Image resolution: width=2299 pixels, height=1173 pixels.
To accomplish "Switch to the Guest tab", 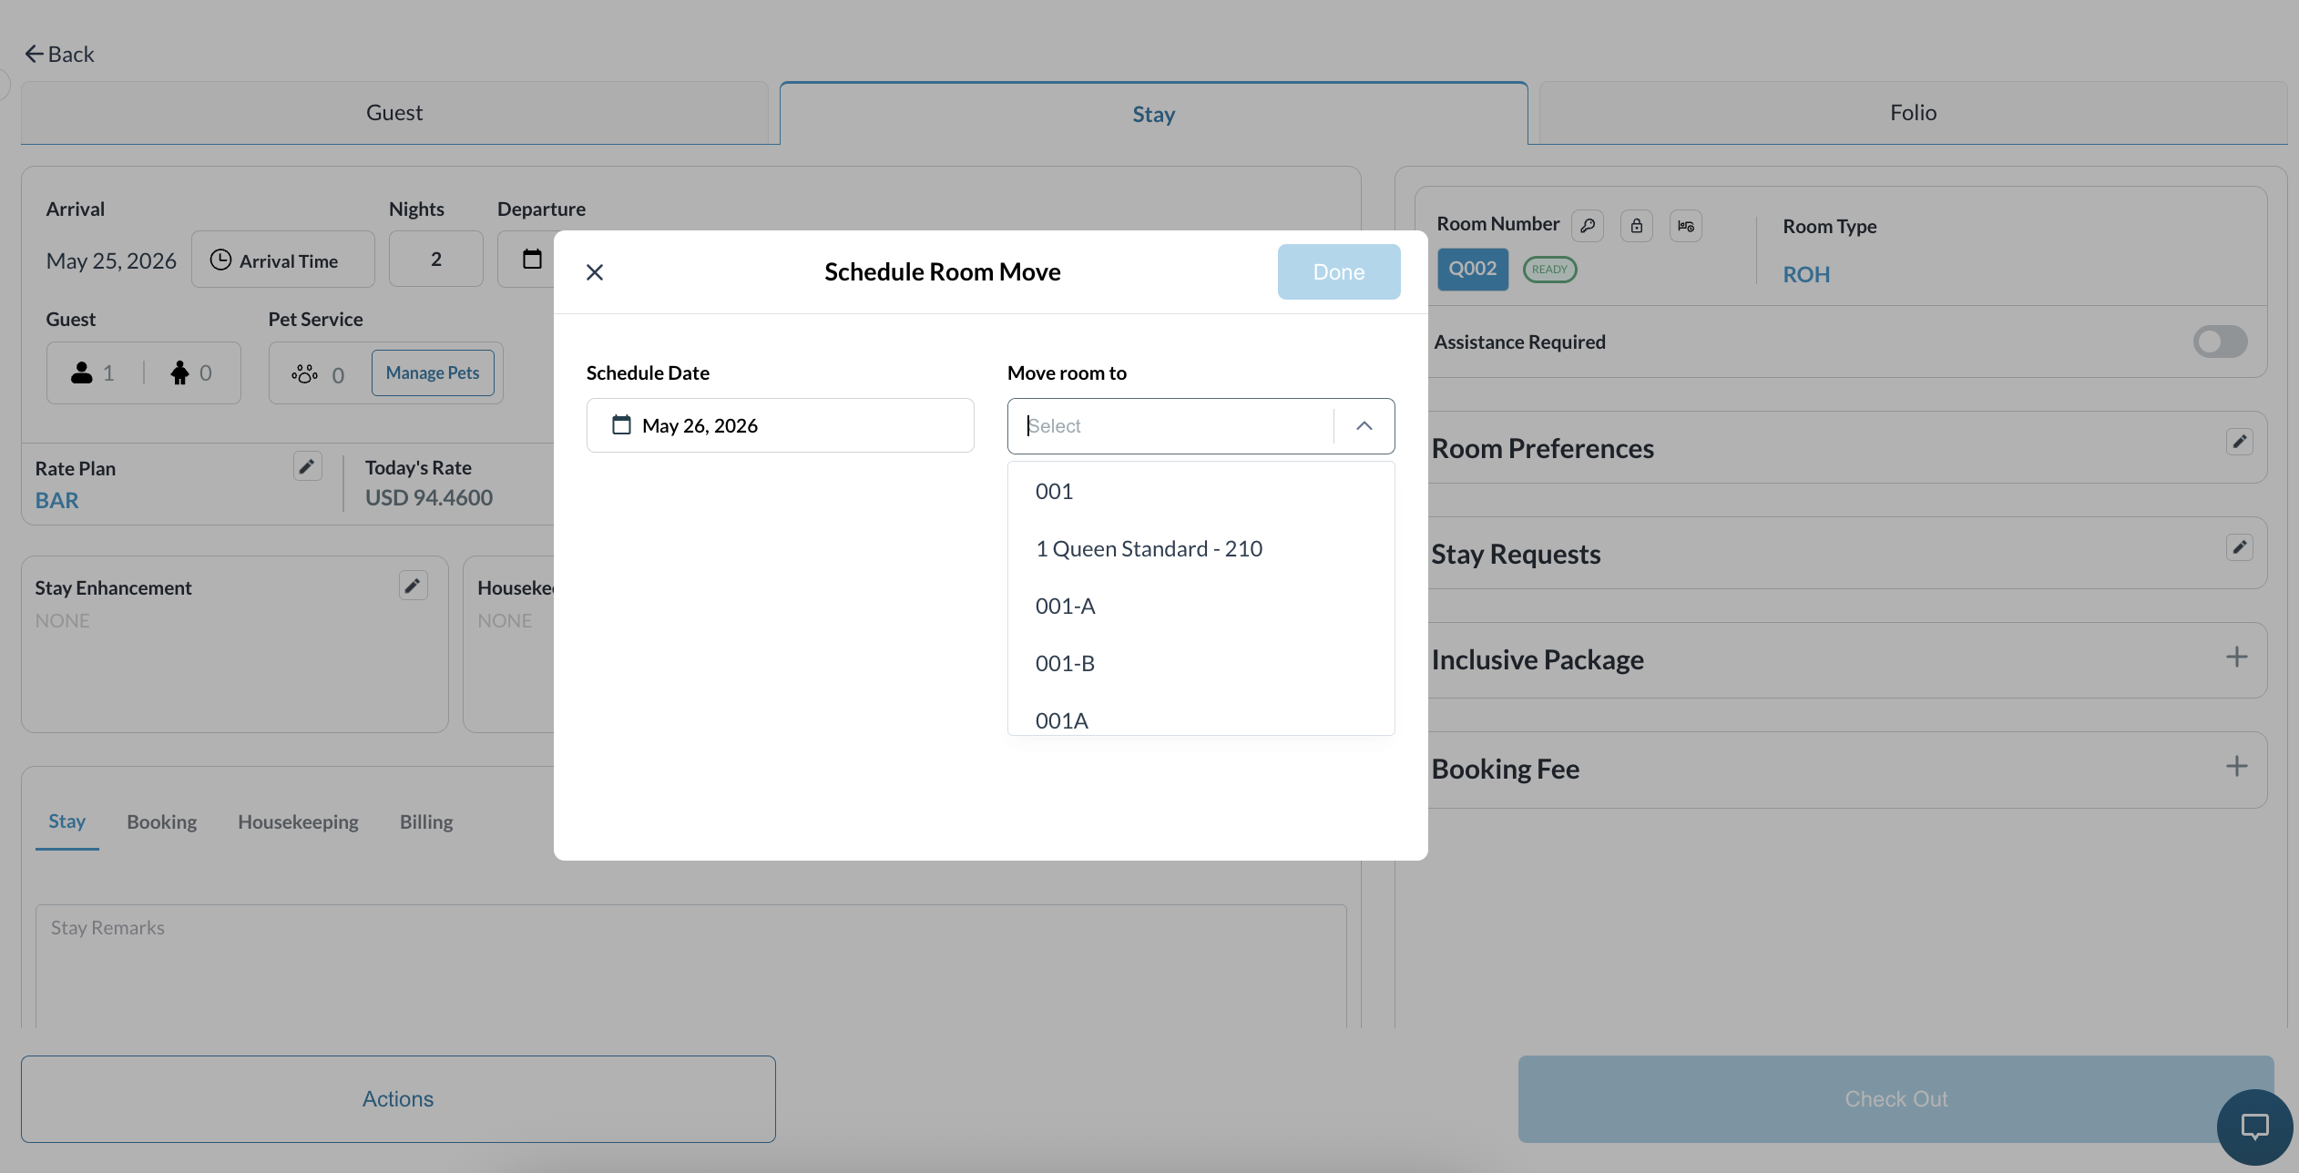I will click(x=394, y=112).
